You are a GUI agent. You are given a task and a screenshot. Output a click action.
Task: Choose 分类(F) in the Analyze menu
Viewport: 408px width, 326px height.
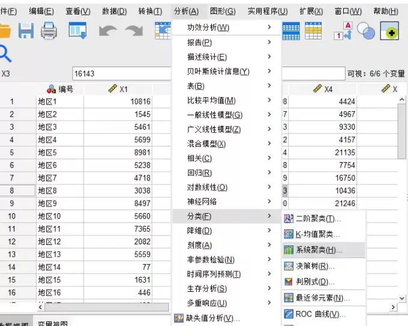coord(227,216)
